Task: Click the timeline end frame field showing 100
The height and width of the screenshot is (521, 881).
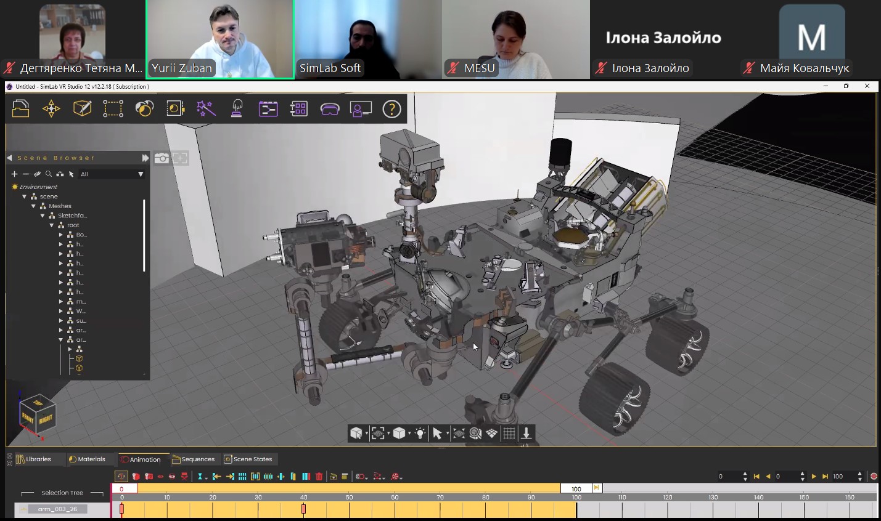Action: [x=576, y=488]
